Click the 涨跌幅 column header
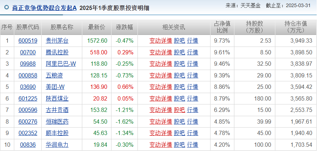 click(x=125, y=27)
